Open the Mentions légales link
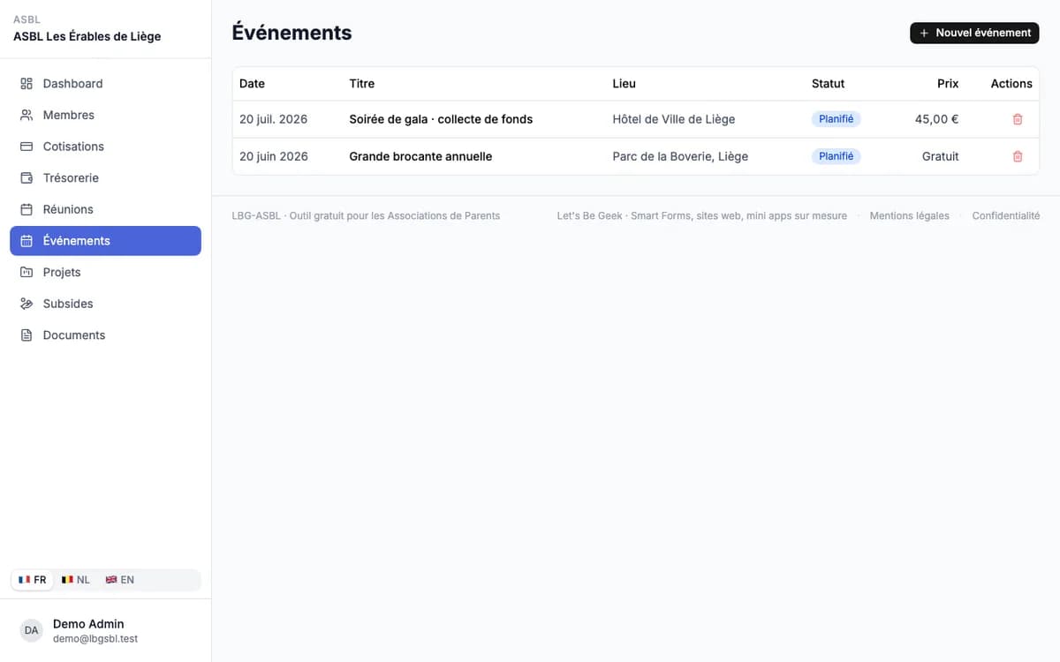The width and height of the screenshot is (1060, 662). point(909,215)
